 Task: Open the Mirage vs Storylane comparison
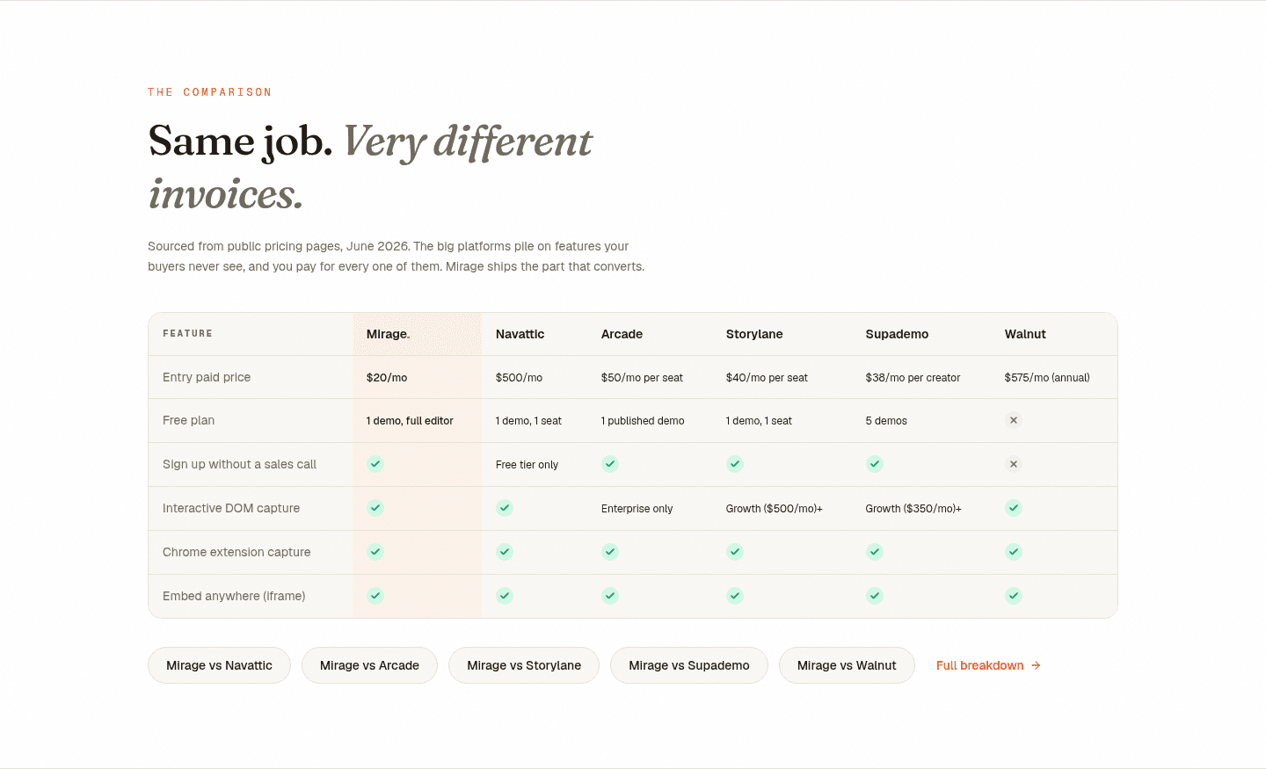[x=524, y=665]
